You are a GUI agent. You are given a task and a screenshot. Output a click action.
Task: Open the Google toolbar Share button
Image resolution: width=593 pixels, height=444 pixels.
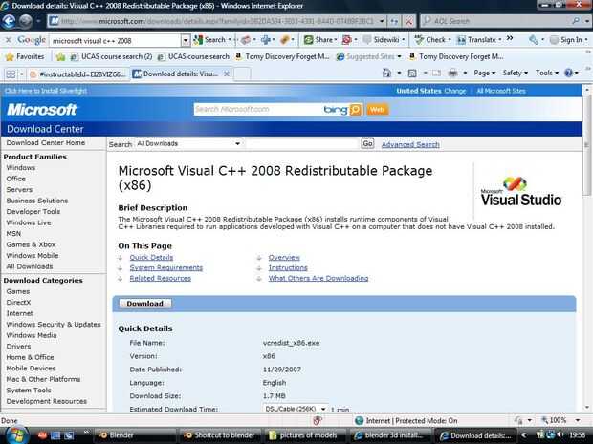click(x=320, y=40)
